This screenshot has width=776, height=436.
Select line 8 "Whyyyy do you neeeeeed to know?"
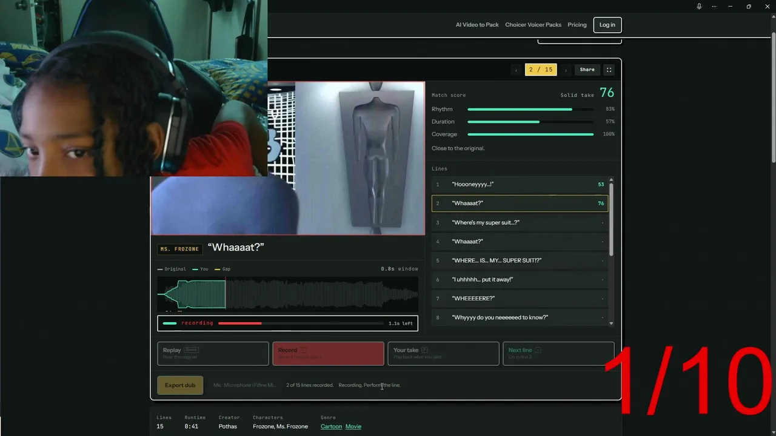[520, 317]
